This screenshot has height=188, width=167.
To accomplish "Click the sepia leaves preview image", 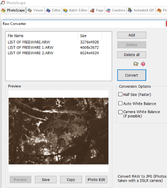I will tap(59, 131).
